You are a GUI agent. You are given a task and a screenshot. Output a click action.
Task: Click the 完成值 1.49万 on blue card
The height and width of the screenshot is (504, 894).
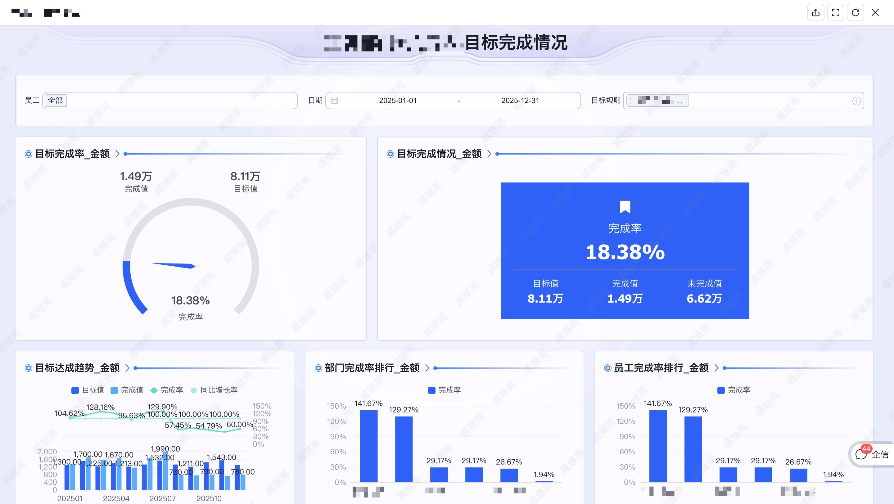[x=625, y=299]
